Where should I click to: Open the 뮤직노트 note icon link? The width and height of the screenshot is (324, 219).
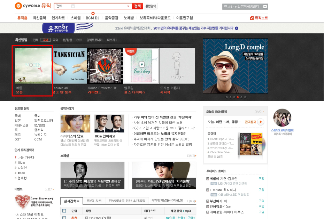click(252, 18)
